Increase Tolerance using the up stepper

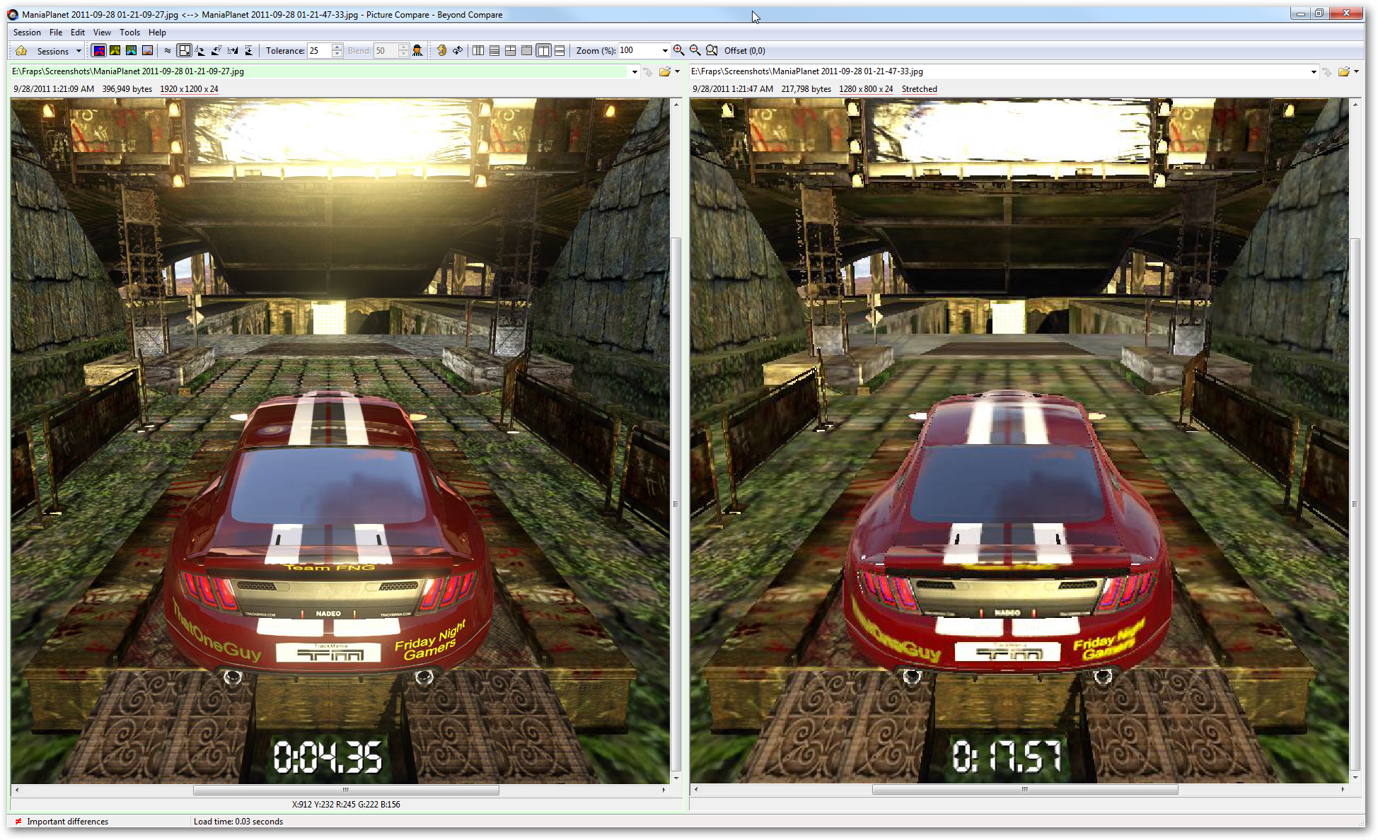pyautogui.click(x=337, y=47)
